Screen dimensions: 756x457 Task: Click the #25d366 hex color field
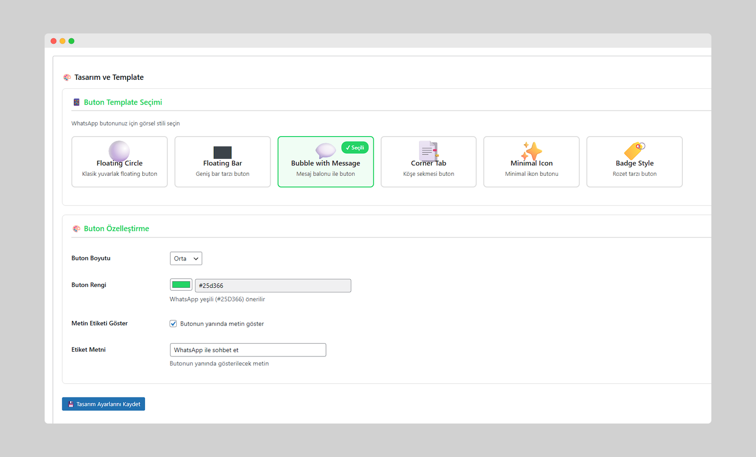273,285
